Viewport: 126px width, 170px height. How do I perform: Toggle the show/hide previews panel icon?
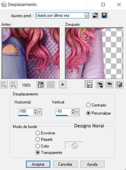click(89, 84)
